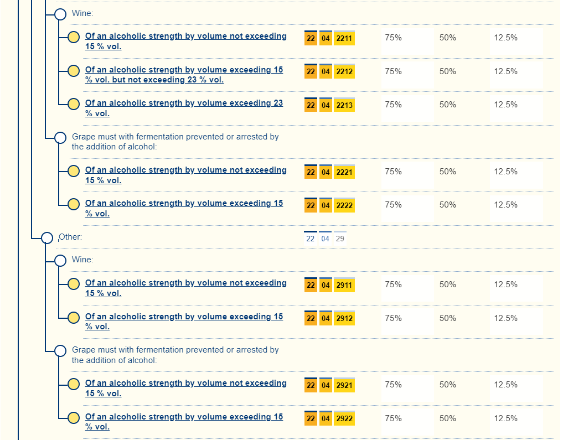This screenshot has height=440, width=563.
Task: Click the 2921 commodity code badge
Action: (344, 385)
